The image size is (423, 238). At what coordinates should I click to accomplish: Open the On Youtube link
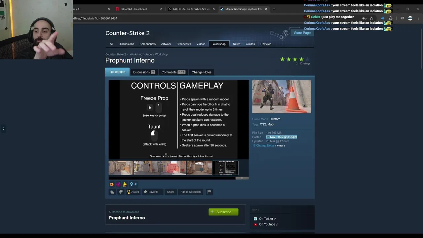(x=268, y=224)
